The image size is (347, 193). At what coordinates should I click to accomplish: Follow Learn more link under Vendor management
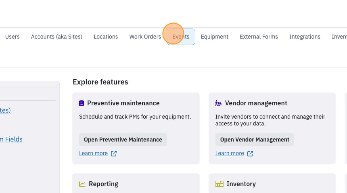(x=230, y=153)
